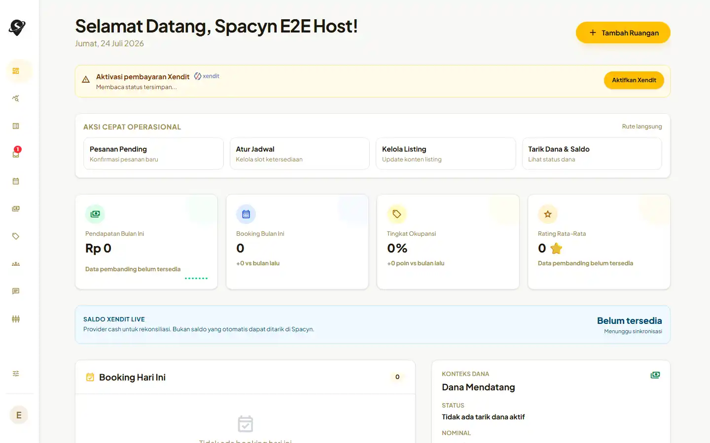
Task: Click the 0% occupancy value
Action: pos(397,249)
